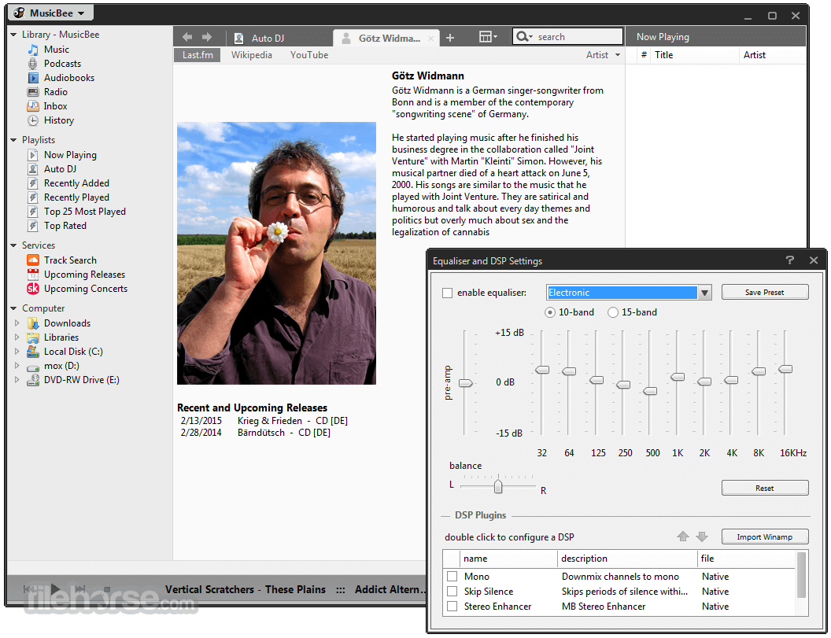The height and width of the screenshot is (638, 831).
Task: Select the Last.fm tab
Action: coord(198,55)
